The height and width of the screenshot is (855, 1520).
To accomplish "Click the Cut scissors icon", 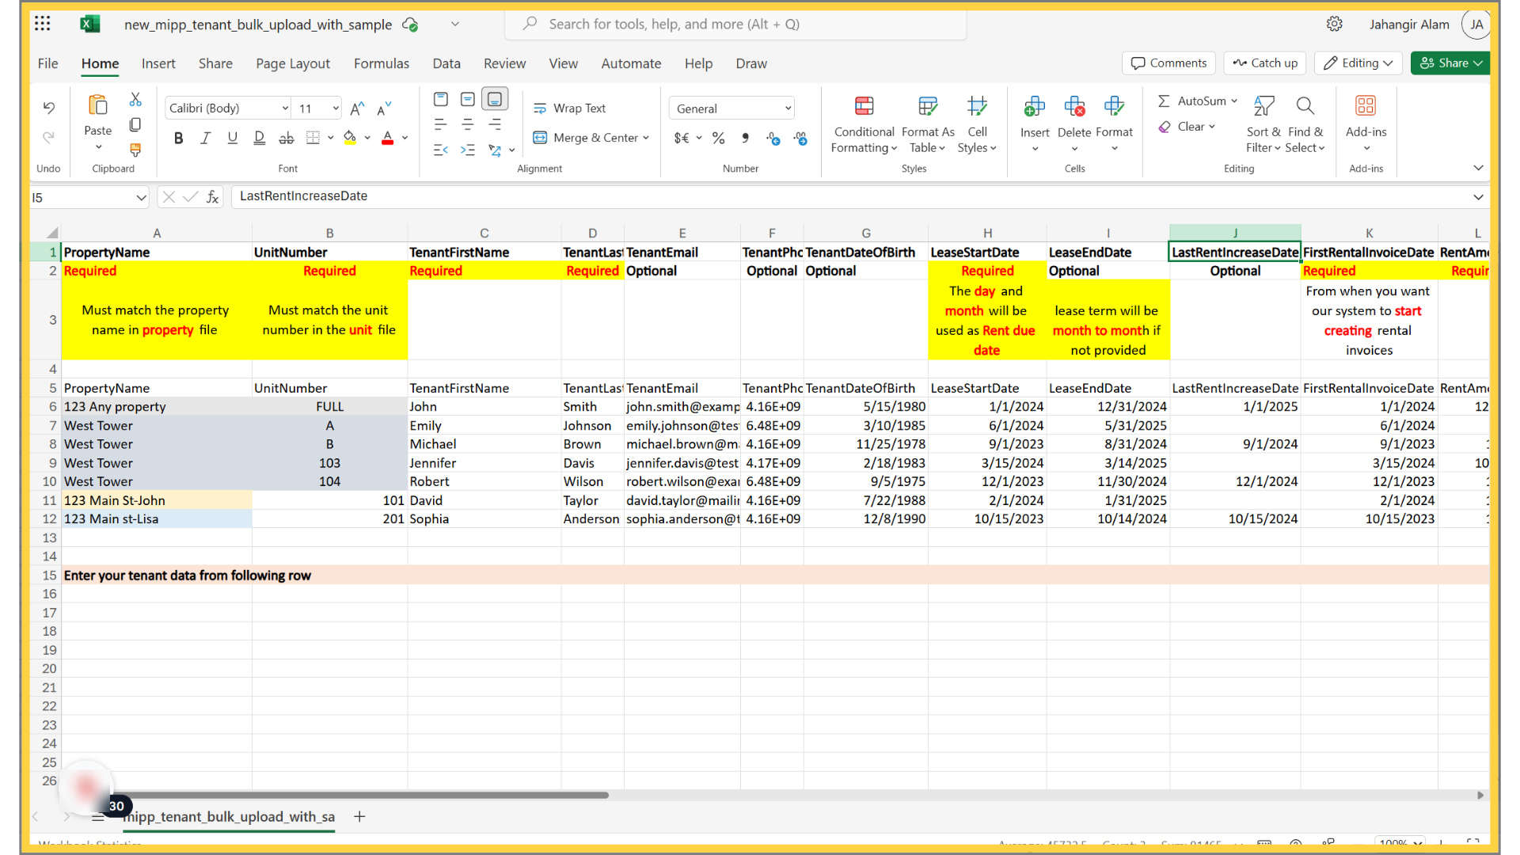I will pos(135,100).
